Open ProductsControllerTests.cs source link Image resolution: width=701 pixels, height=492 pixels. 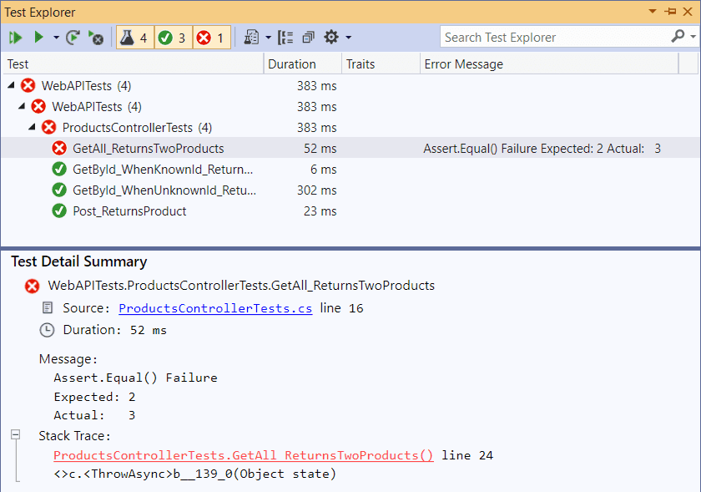[x=215, y=308]
